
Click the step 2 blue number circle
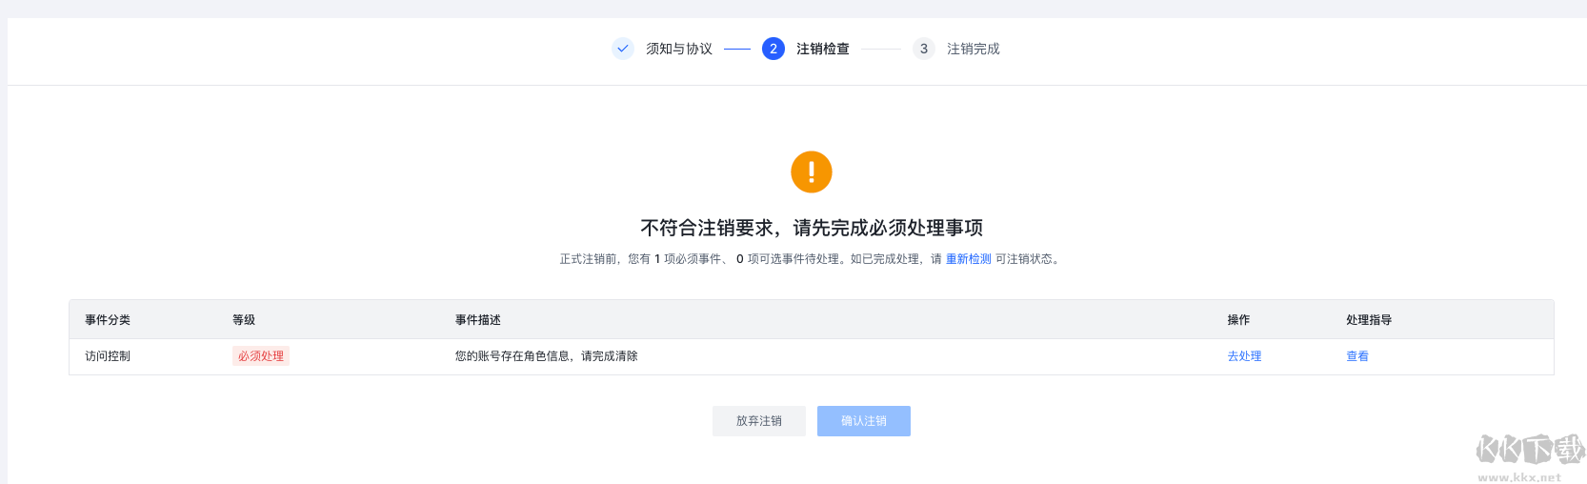pyautogui.click(x=773, y=49)
